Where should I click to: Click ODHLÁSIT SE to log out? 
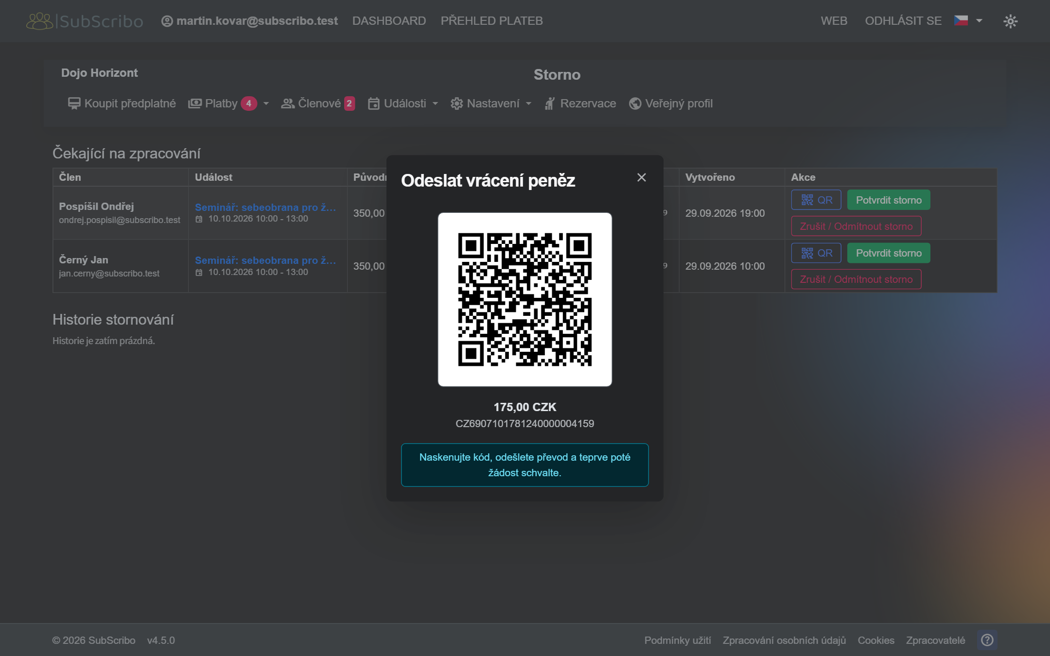click(x=903, y=21)
